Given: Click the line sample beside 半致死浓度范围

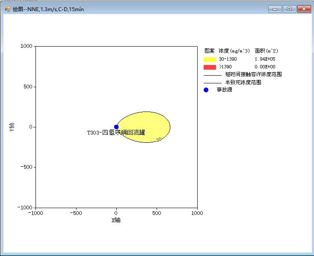Looking at the screenshot, I should click(x=213, y=83).
